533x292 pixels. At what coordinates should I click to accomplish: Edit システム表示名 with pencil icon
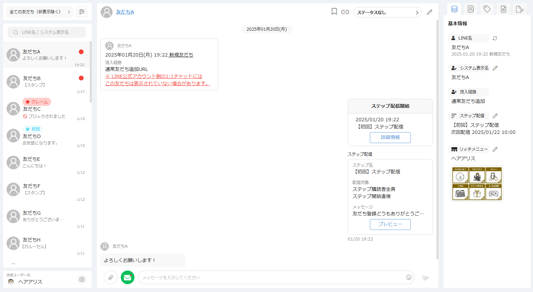tap(495, 68)
